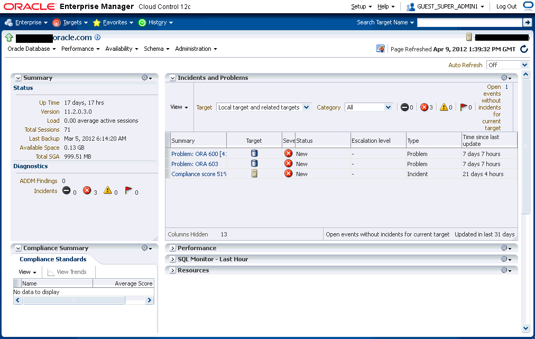Click host target icon in Compliance score row
This screenshot has width=535, height=339.
(x=254, y=173)
